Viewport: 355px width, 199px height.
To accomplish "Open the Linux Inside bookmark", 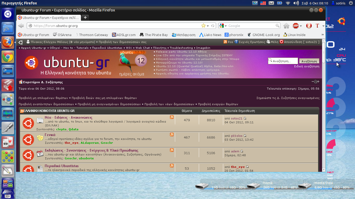I will [x=294, y=35].
